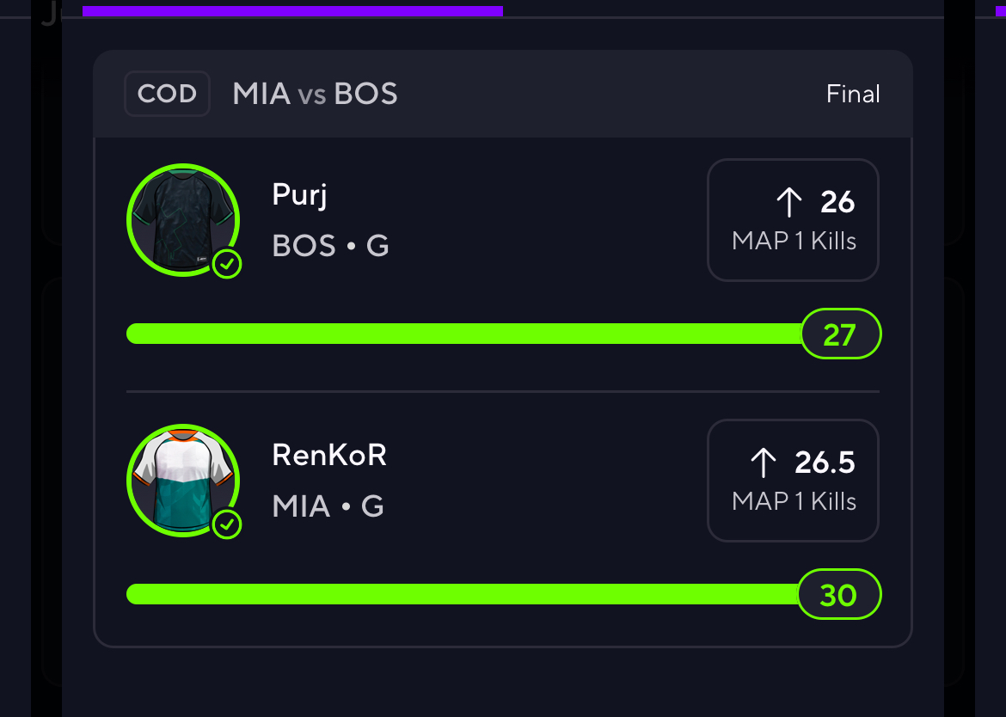Select the 26 MAP 1 Kills box

pyautogui.click(x=793, y=220)
